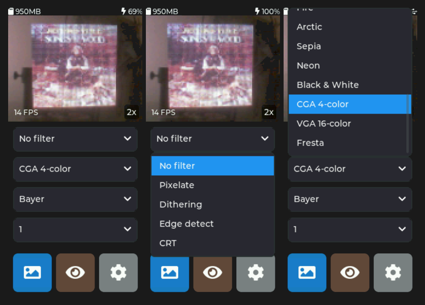Expand the No filter dropdown in left panel
The height and width of the screenshot is (305, 425).
(x=75, y=139)
